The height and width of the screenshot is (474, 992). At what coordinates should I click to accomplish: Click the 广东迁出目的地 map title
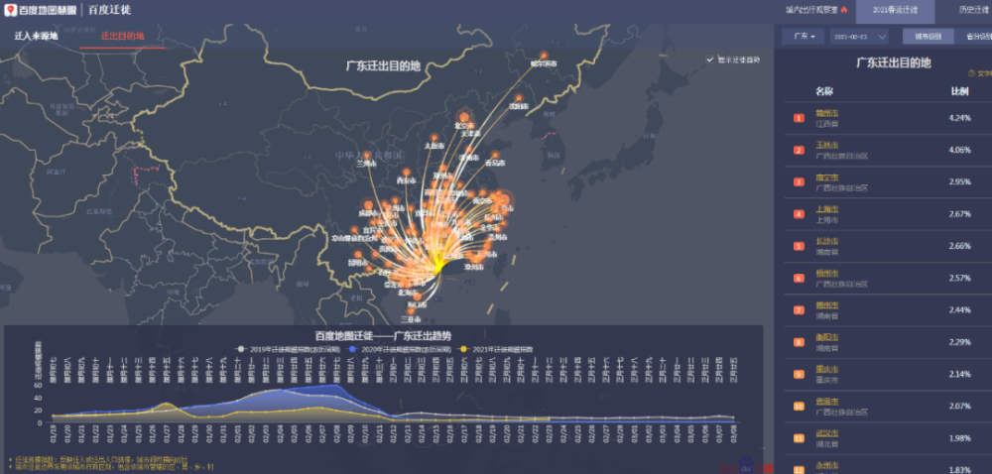tap(383, 65)
